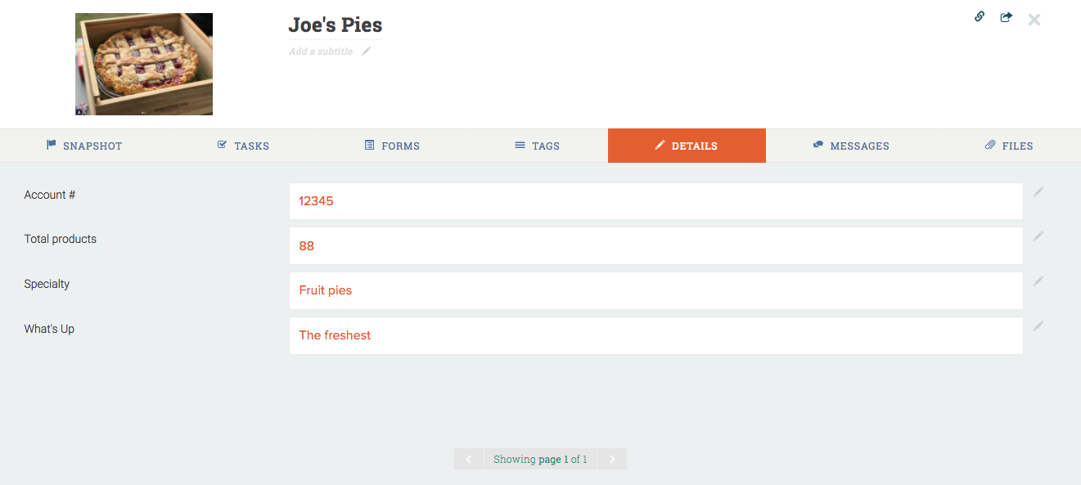The width and height of the screenshot is (1081, 485).
Task: Select the Tags tab
Action: coord(537,146)
